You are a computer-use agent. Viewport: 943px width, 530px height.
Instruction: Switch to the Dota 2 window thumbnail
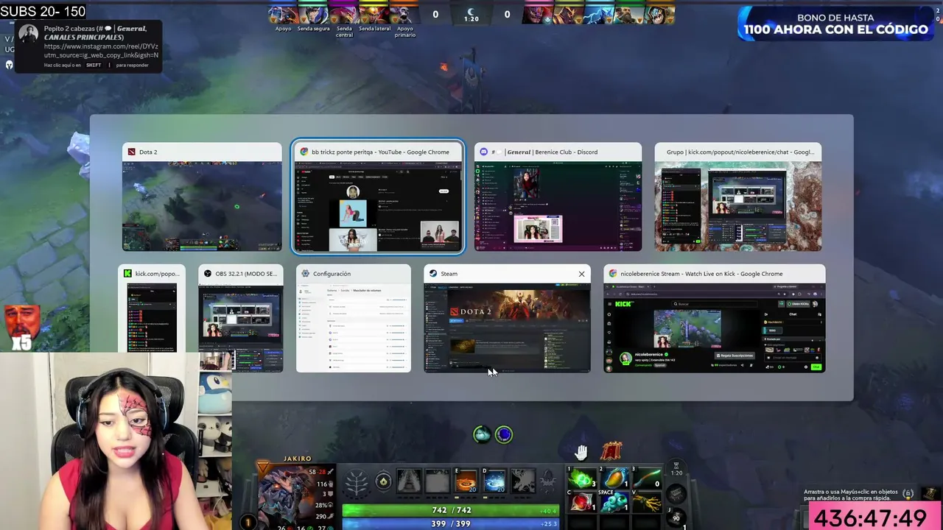[202, 197]
